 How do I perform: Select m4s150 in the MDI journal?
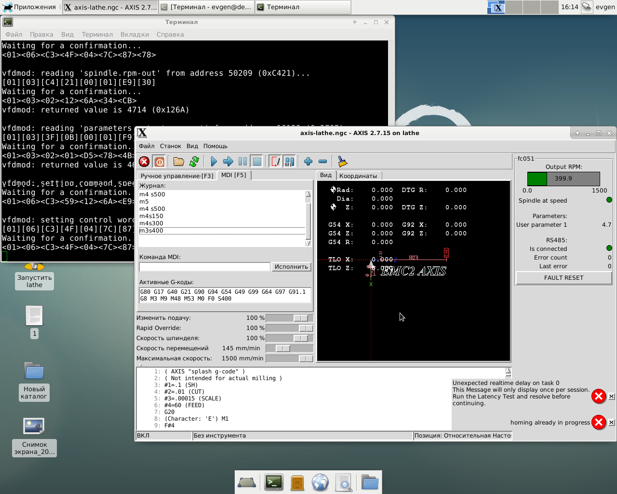tap(151, 216)
